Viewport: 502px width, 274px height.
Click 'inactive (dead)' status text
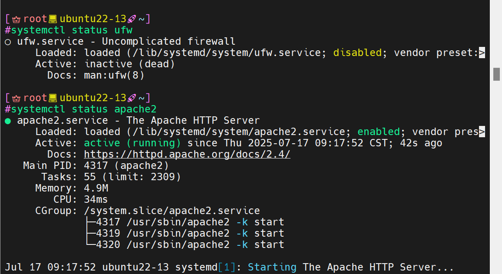(x=129, y=64)
